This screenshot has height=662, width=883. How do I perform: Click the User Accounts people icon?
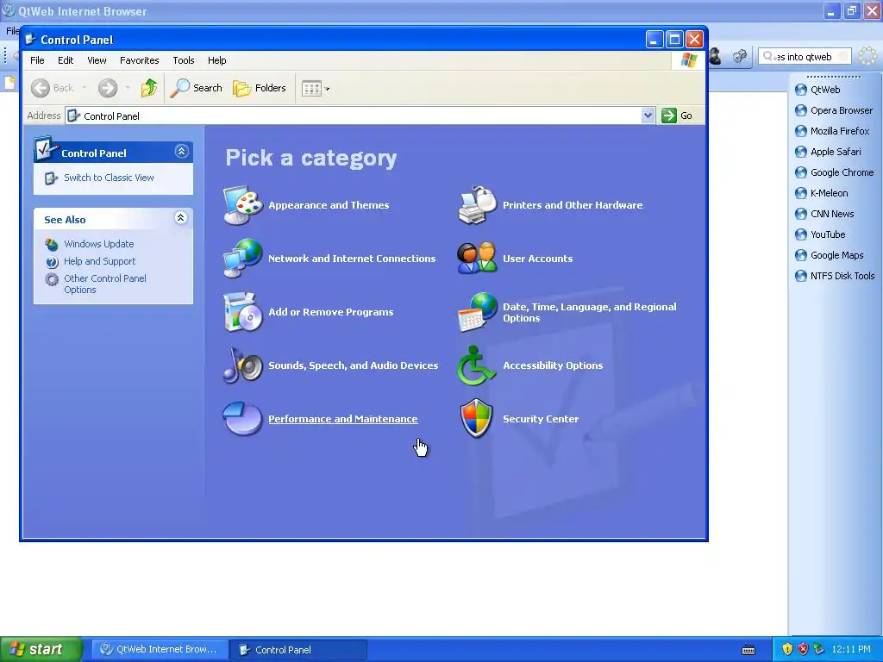(x=477, y=259)
